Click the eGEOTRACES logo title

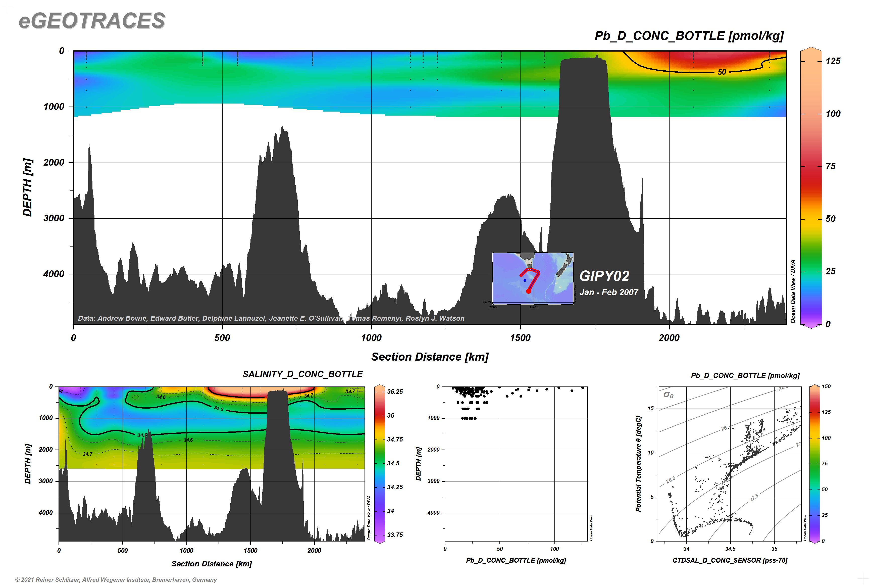point(92,21)
